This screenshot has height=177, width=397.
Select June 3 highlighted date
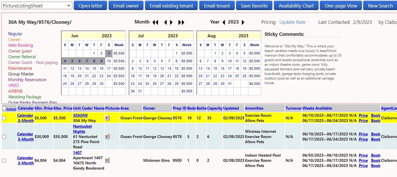[x=109, y=53]
